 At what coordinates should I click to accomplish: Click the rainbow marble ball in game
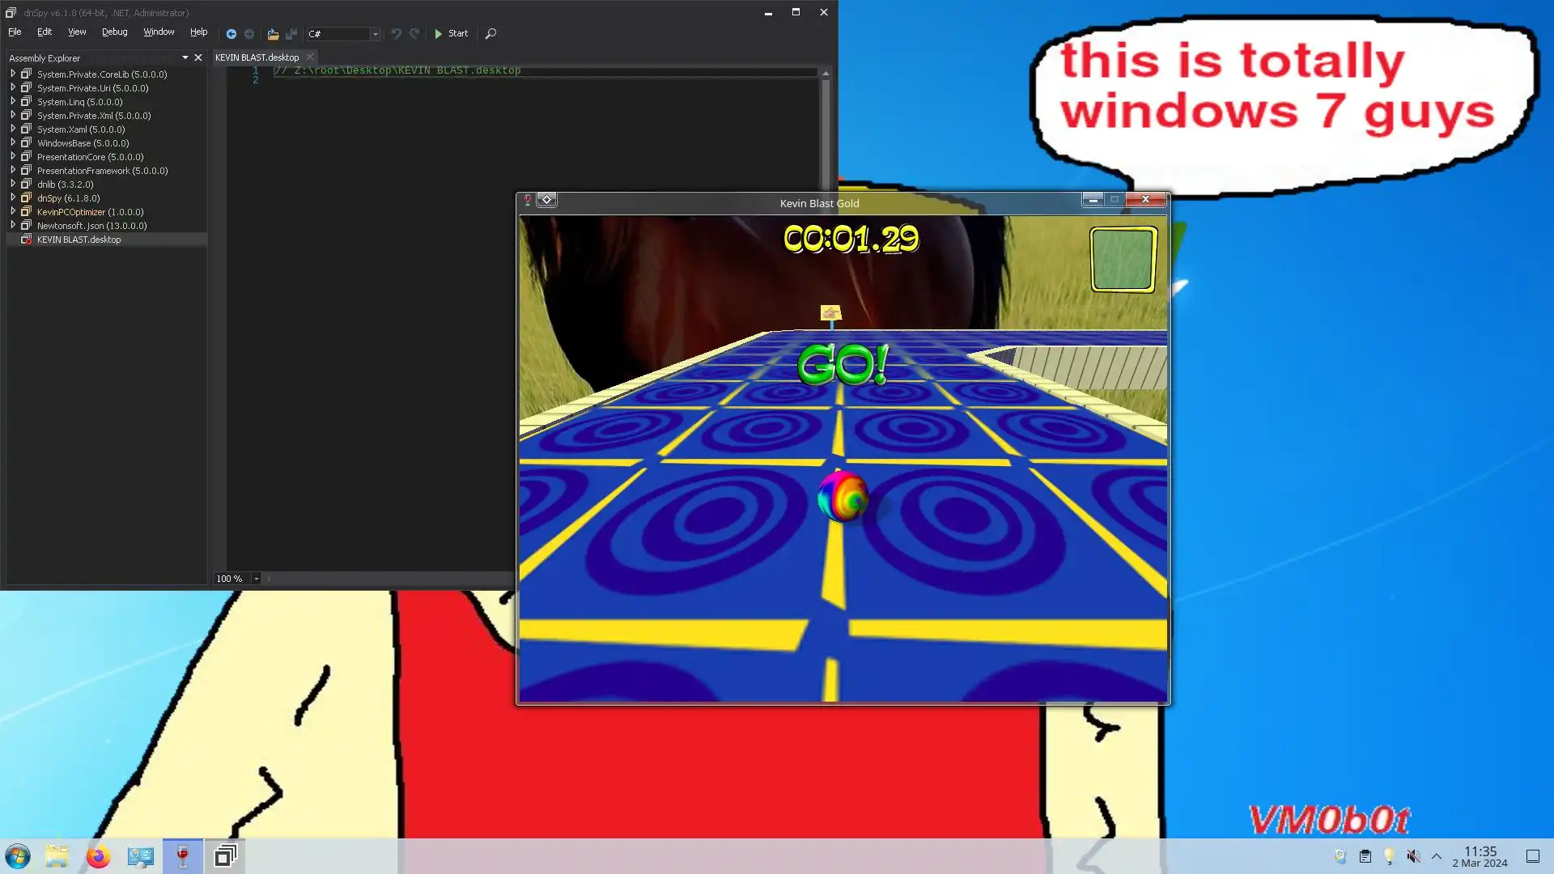point(842,496)
